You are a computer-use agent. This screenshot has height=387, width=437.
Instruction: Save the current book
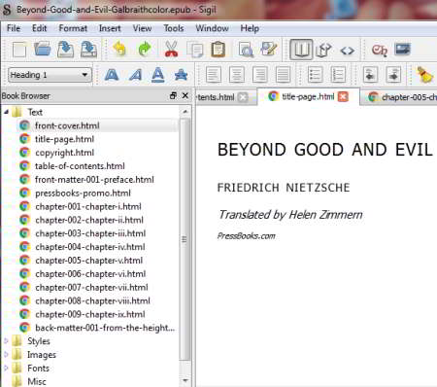[66, 50]
